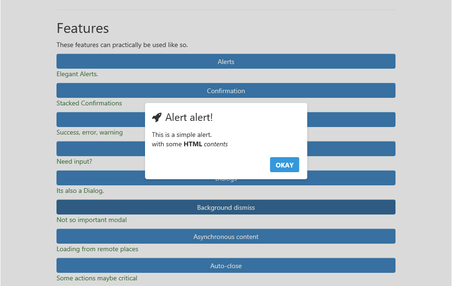
Task: Click the blue button above "Success, error, warning"
Action: 351,119
